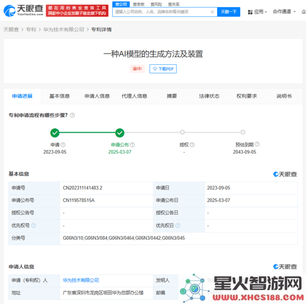Switch to the 基本信息 tab
306x304 pixels.
(x=60, y=96)
